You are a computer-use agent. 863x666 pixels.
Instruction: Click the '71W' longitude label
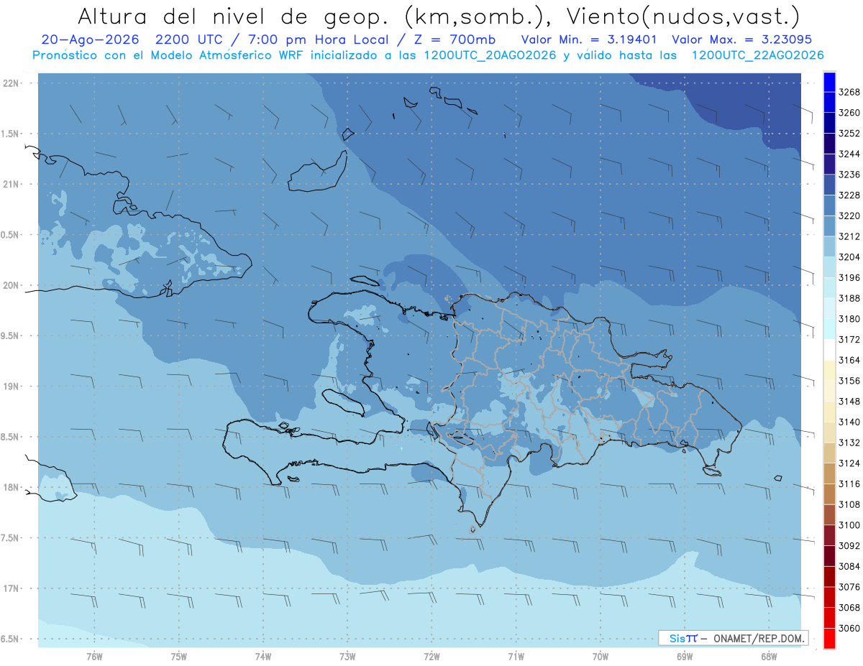pos(516,657)
